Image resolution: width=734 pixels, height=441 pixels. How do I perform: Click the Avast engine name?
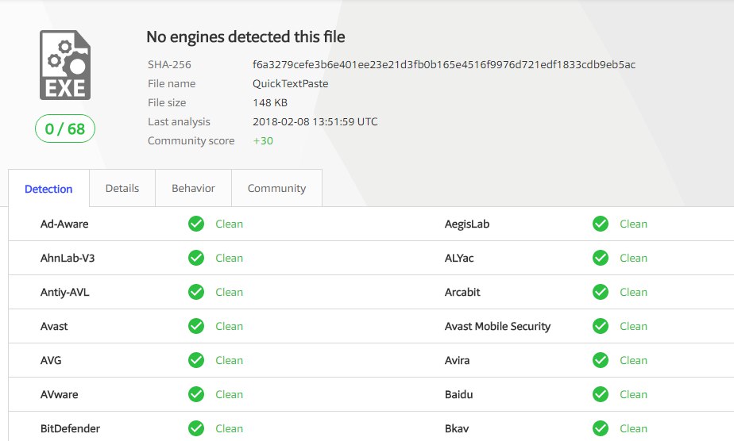54,326
